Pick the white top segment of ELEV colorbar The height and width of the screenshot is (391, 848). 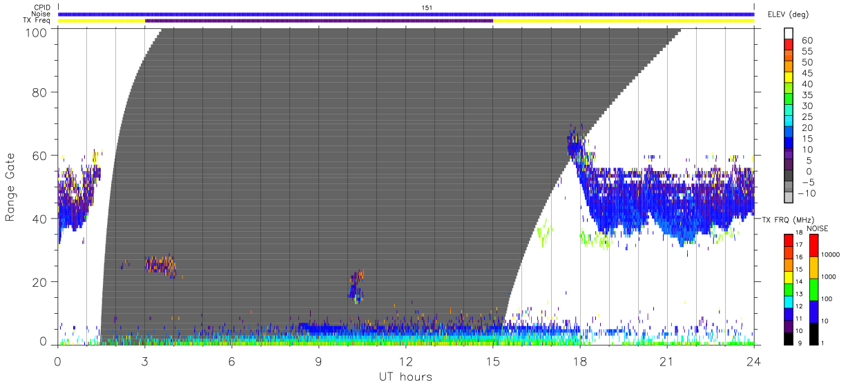(789, 33)
